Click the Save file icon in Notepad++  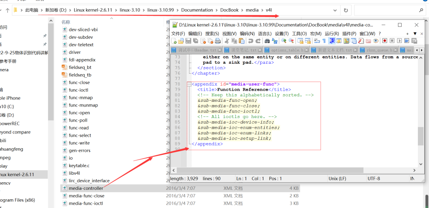tap(189, 41)
